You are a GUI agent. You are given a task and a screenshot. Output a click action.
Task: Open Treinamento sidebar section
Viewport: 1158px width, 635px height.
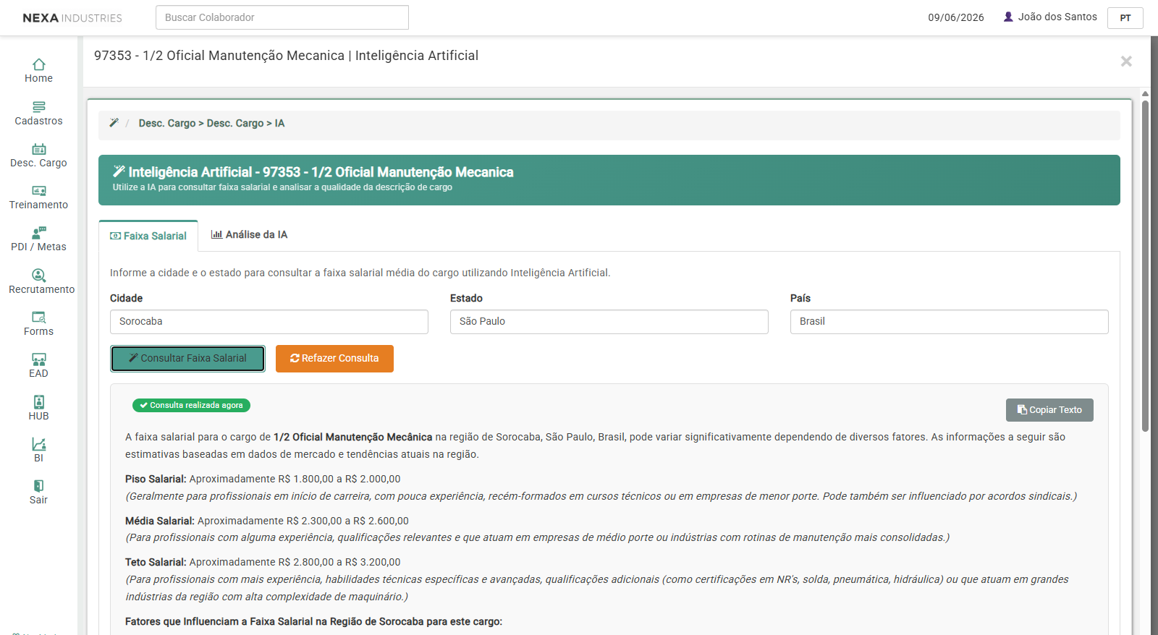38,197
